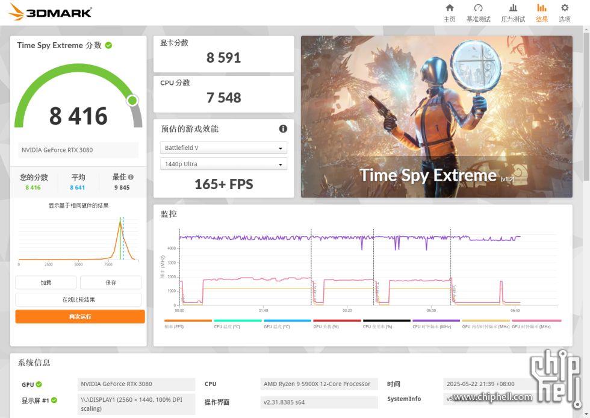Click the green check next to GPU label
Image resolution: width=590 pixels, height=418 pixels.
coord(39,384)
